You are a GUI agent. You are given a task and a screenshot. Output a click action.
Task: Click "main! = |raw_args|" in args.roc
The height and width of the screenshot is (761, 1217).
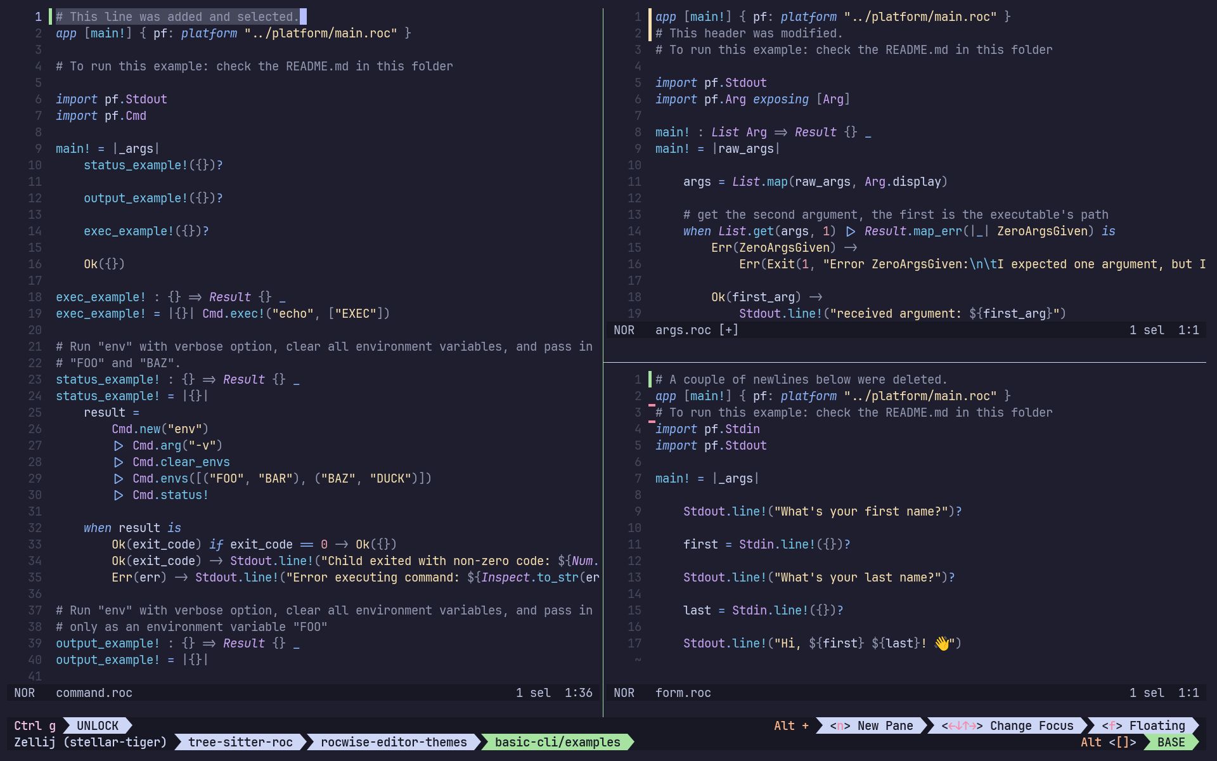[x=718, y=148]
